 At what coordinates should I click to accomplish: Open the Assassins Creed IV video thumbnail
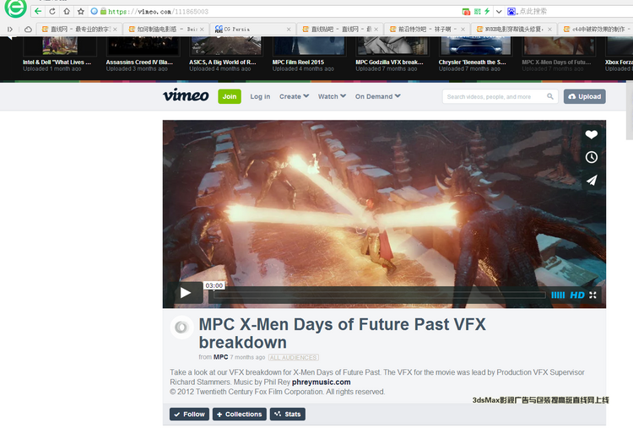[143, 46]
